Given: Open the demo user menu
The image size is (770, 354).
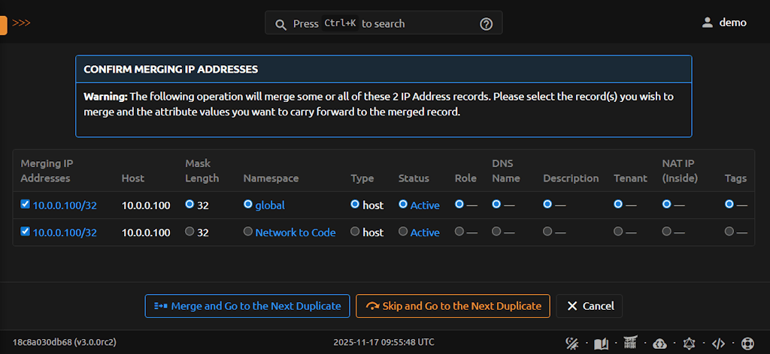Looking at the screenshot, I should (x=723, y=22).
